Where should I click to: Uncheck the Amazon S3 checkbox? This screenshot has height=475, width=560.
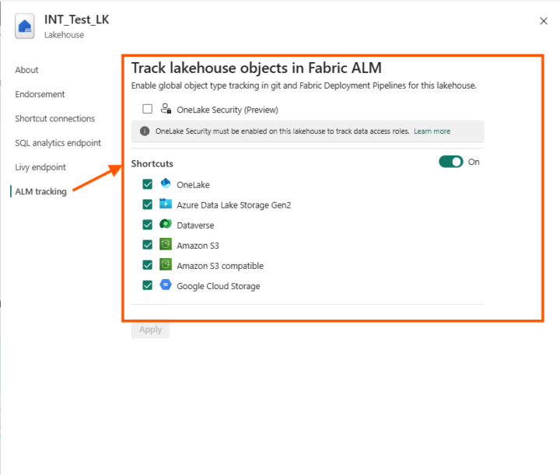[x=148, y=245]
